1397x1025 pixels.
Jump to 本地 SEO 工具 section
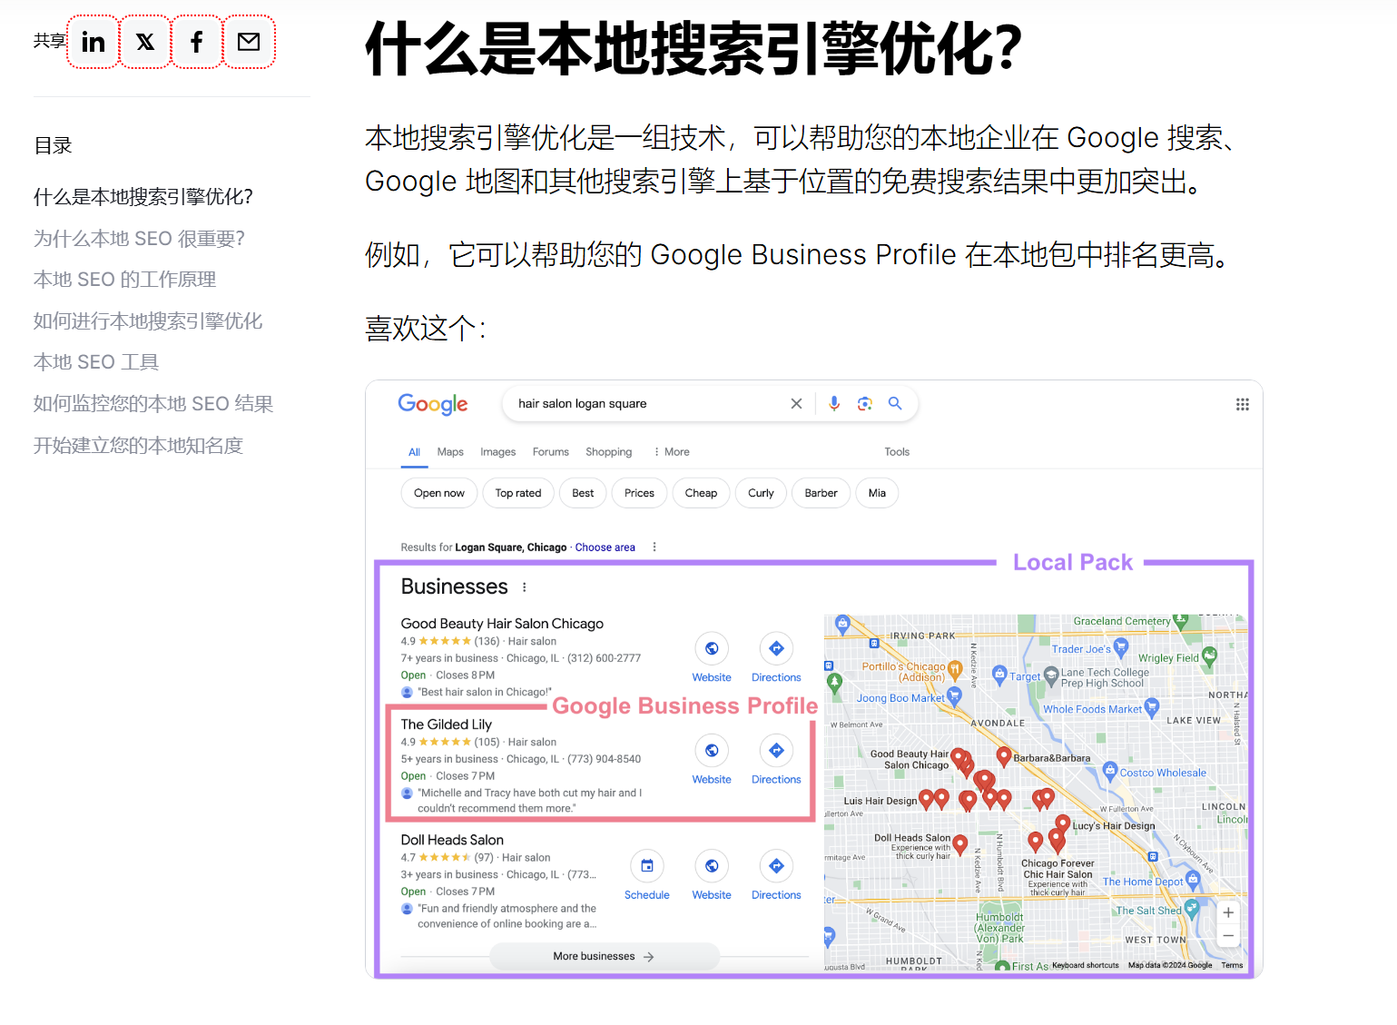coord(96,362)
